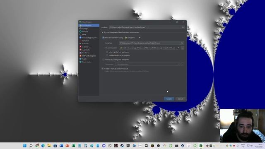Click the ellipsis button beside Base interpreter

click(182, 48)
